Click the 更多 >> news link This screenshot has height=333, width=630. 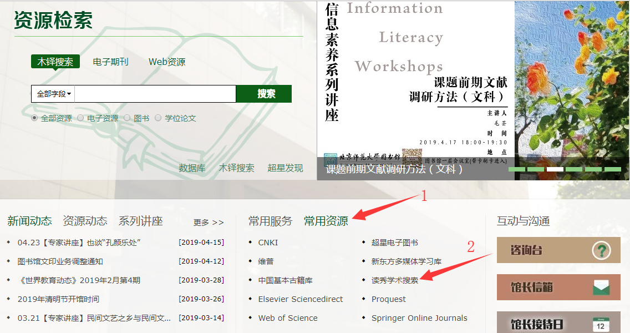click(209, 223)
